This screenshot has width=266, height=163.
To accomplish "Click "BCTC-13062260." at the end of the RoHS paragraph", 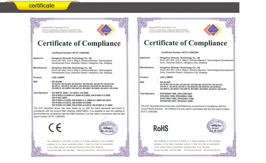I will [x=149, y=112].
